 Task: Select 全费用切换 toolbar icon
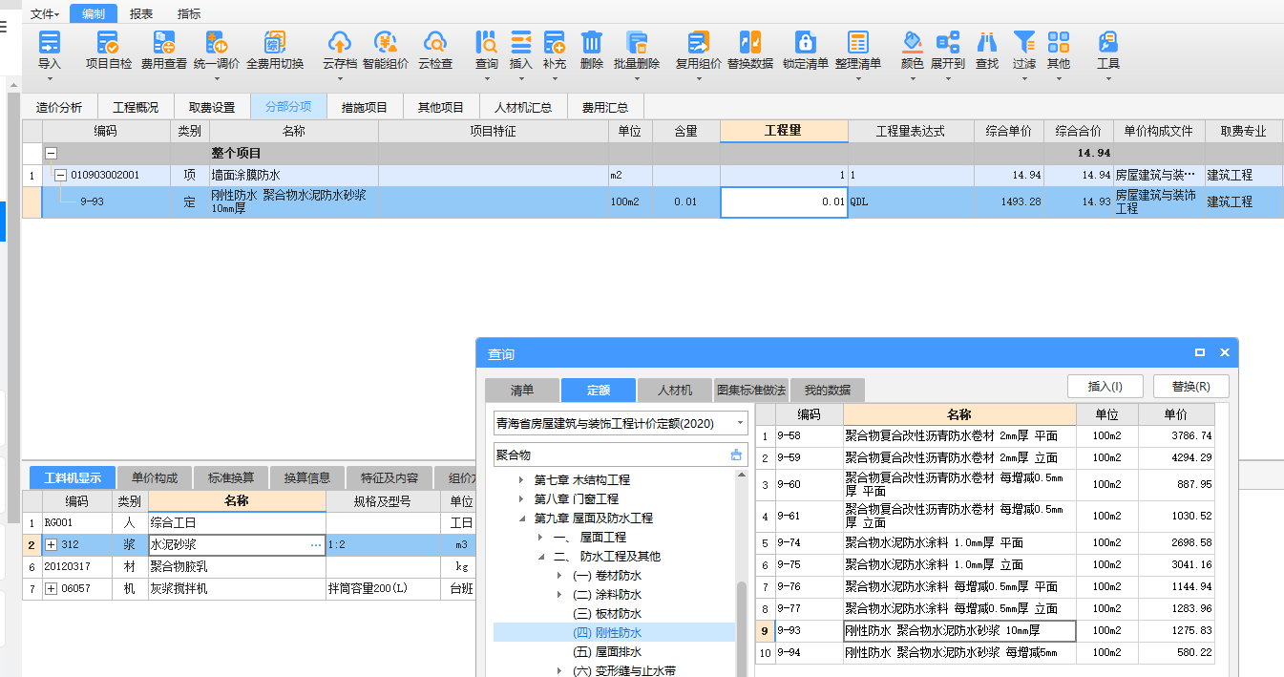coord(275,42)
